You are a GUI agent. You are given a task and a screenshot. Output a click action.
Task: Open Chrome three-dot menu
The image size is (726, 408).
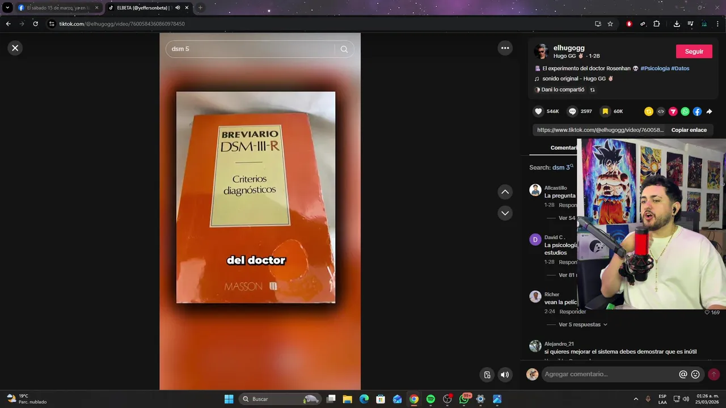tap(718, 24)
